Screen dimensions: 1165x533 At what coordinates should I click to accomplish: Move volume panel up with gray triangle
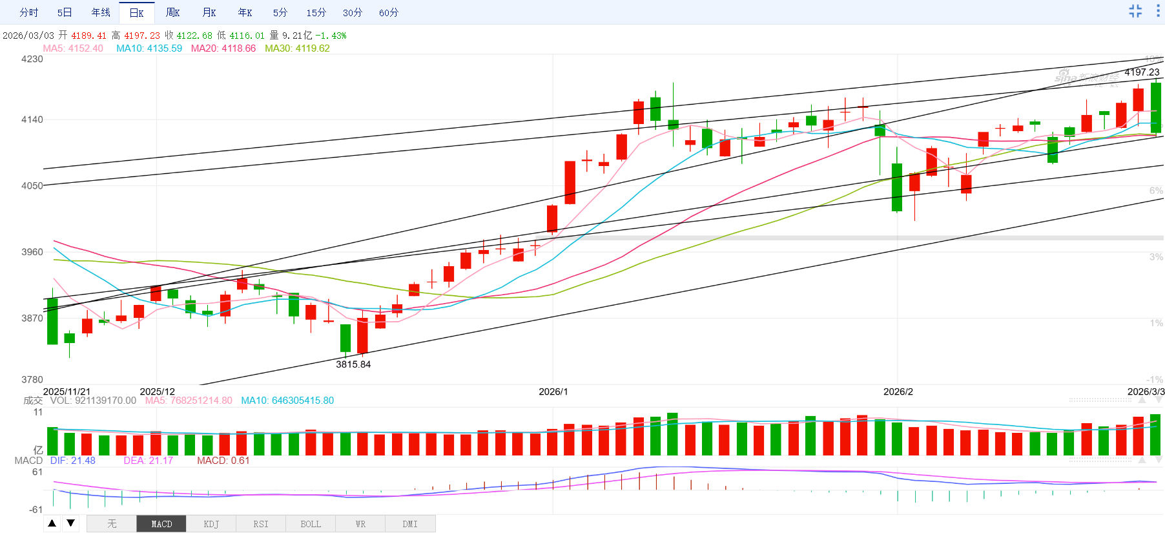(1142, 401)
